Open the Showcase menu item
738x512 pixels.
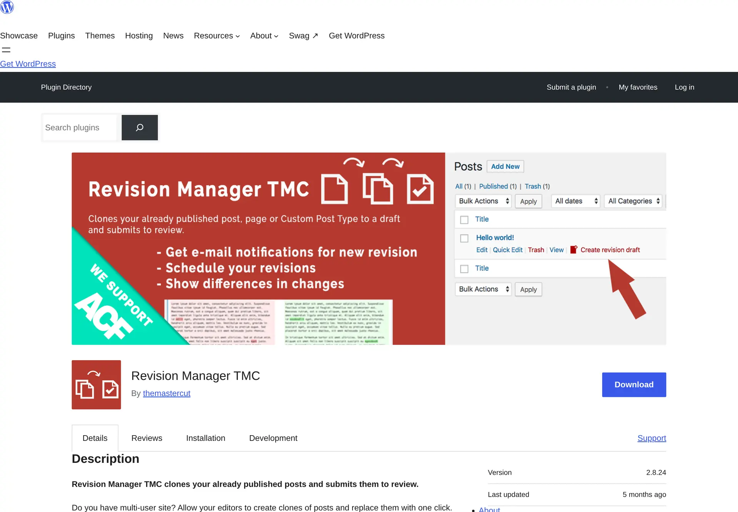point(19,36)
